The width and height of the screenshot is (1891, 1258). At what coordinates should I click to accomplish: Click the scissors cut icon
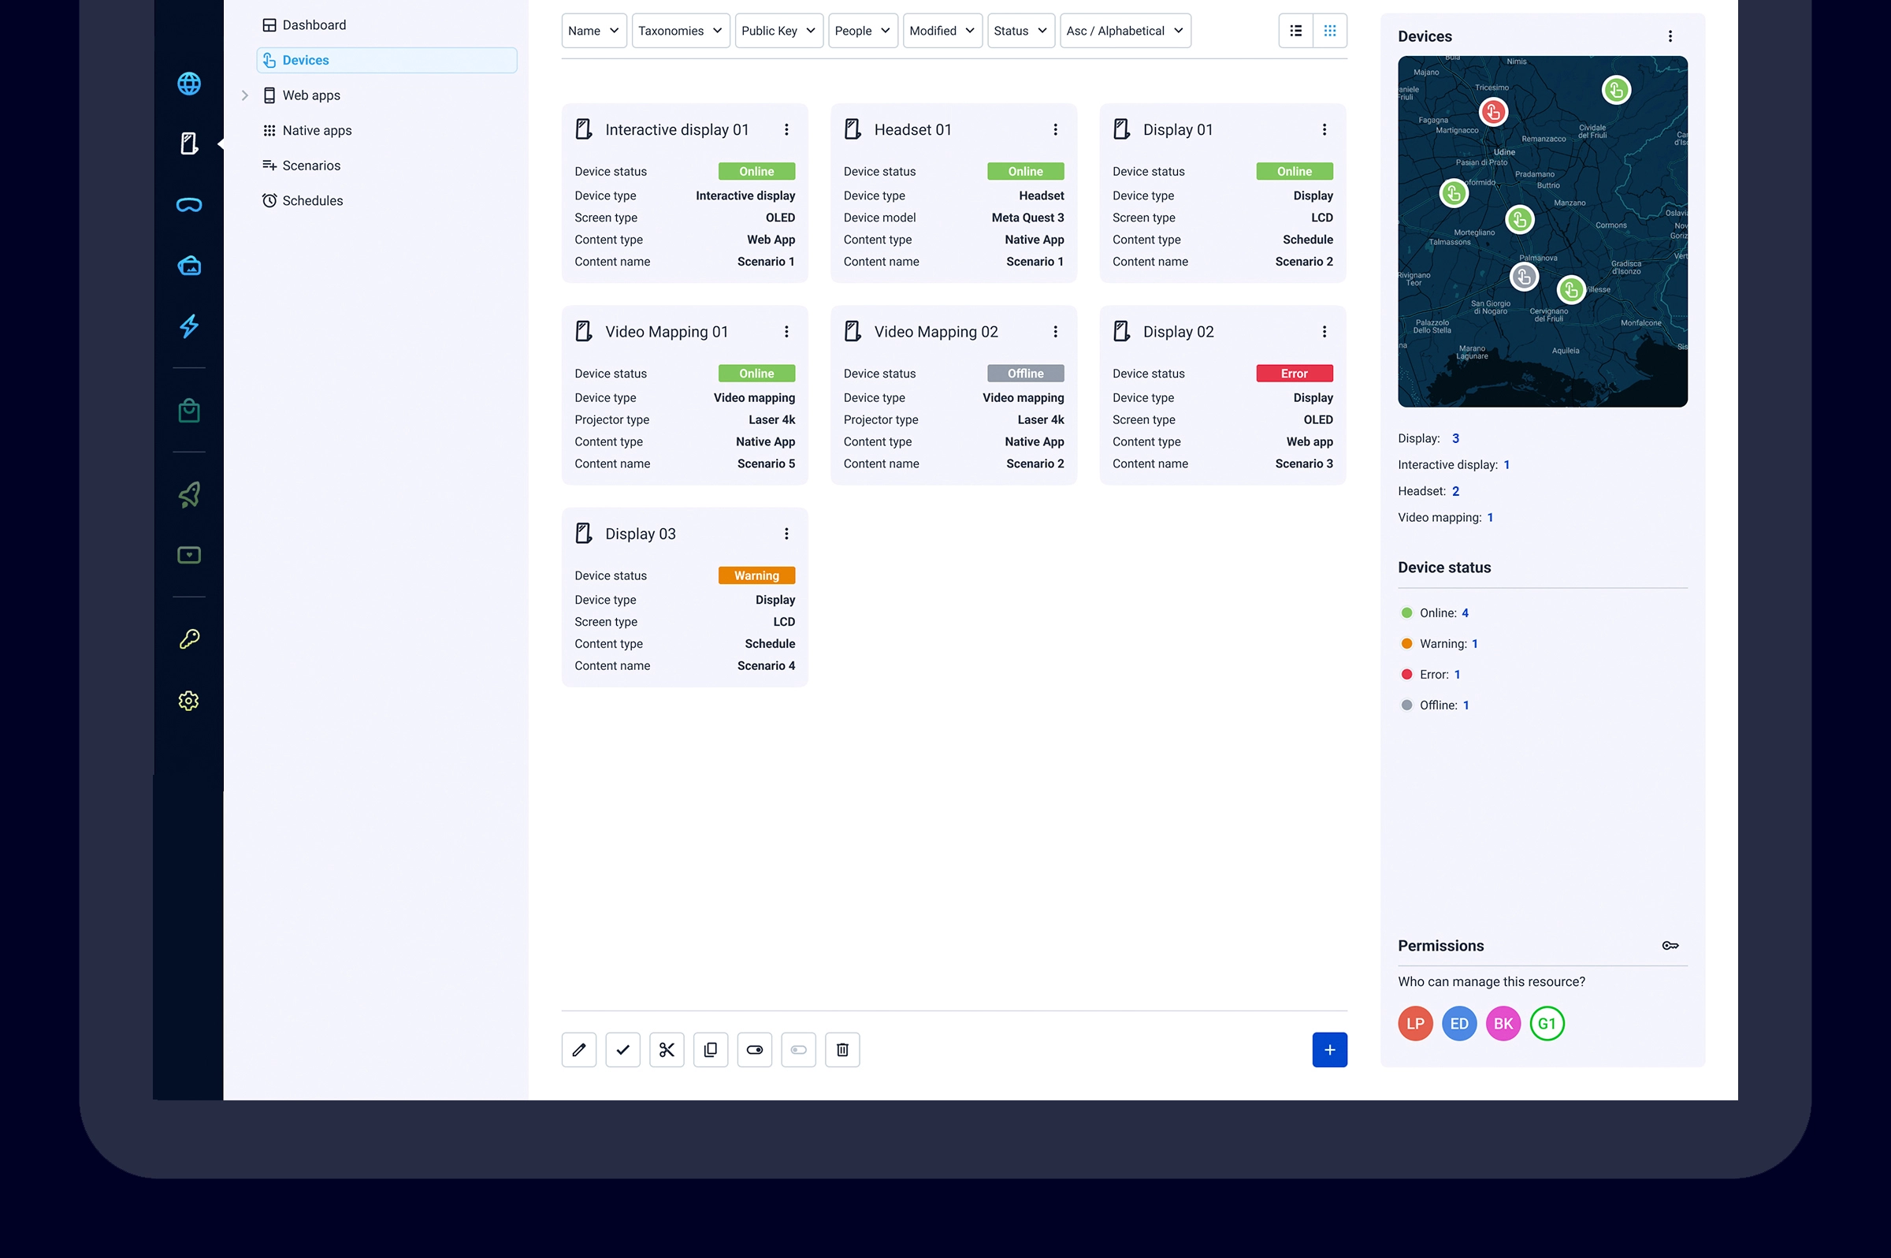pyautogui.click(x=667, y=1049)
